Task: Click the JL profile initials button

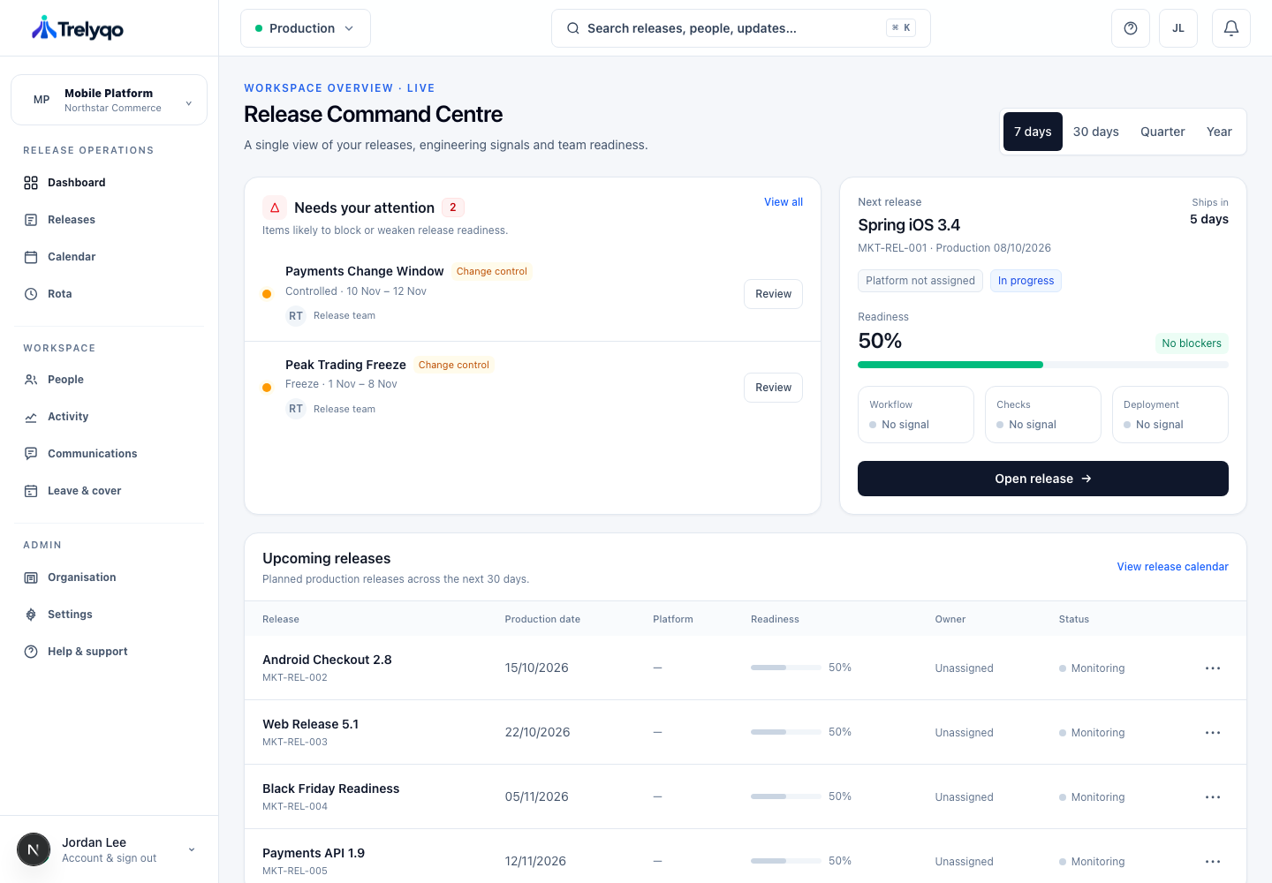Action: coord(1178,28)
